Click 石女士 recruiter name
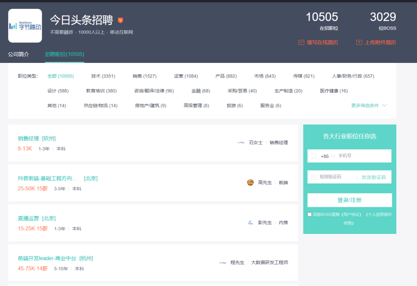This screenshot has width=417, height=286. click(256, 143)
